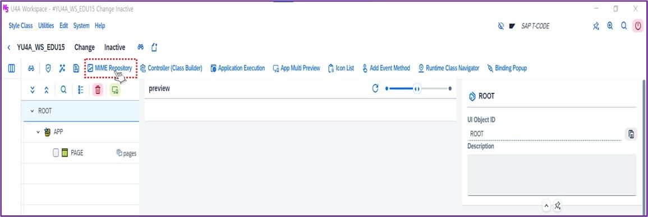Open the Binding Popup
The height and width of the screenshot is (217, 648).
point(507,68)
